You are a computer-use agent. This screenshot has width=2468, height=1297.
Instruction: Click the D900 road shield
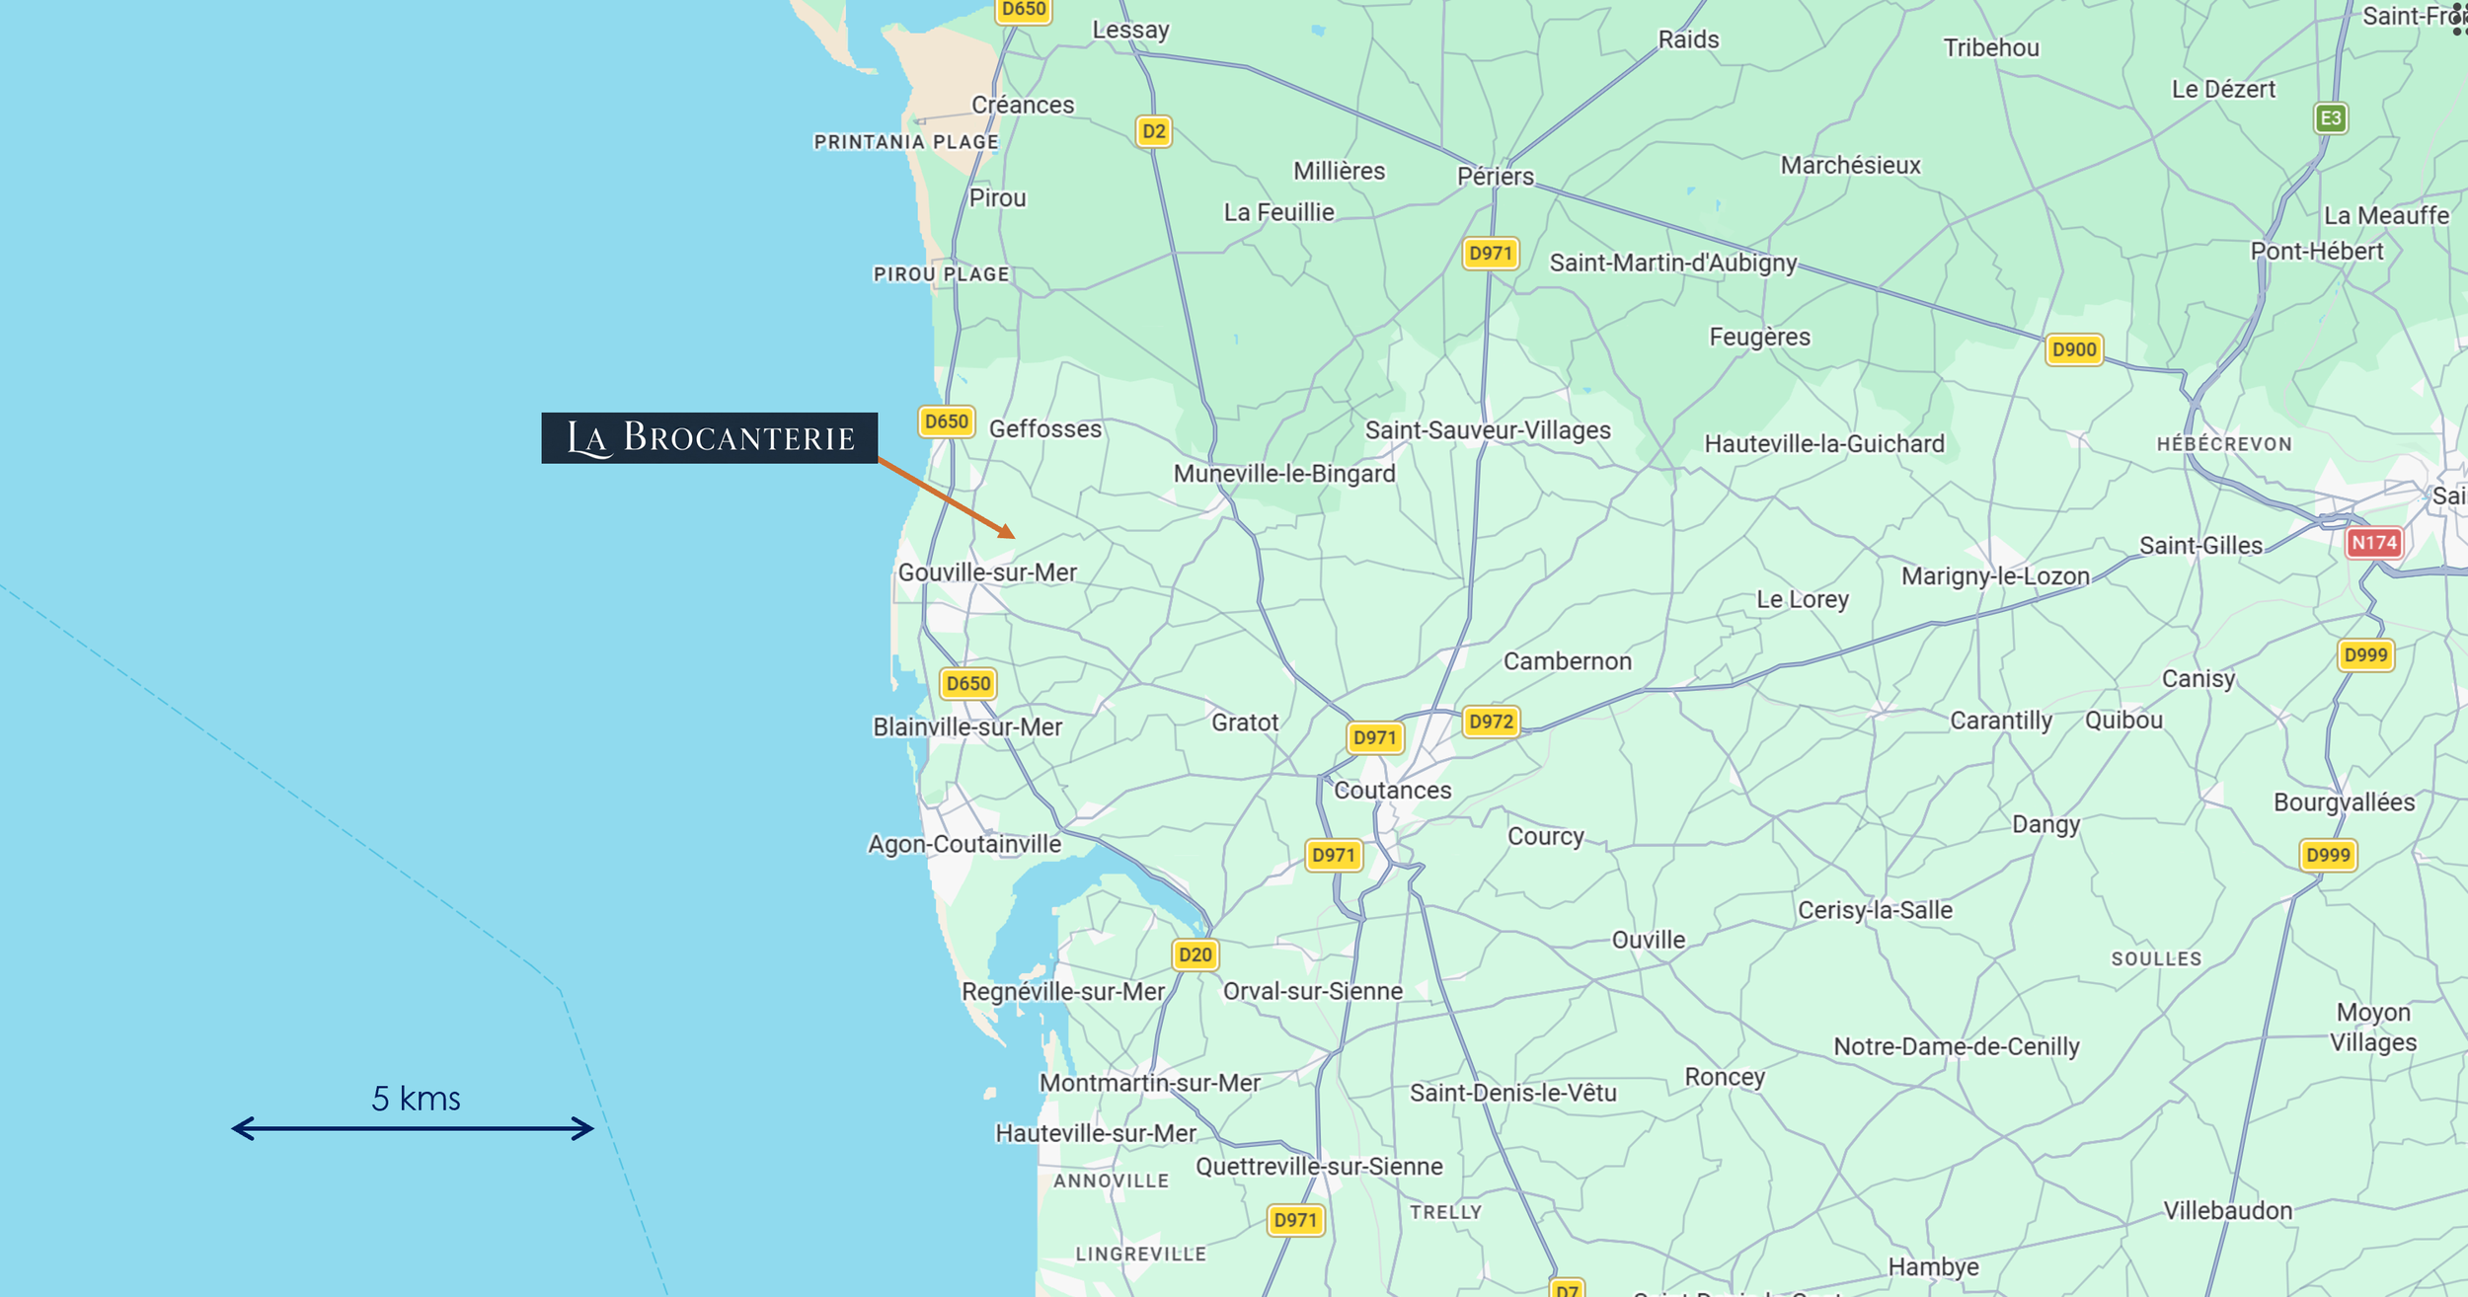[x=2073, y=349]
